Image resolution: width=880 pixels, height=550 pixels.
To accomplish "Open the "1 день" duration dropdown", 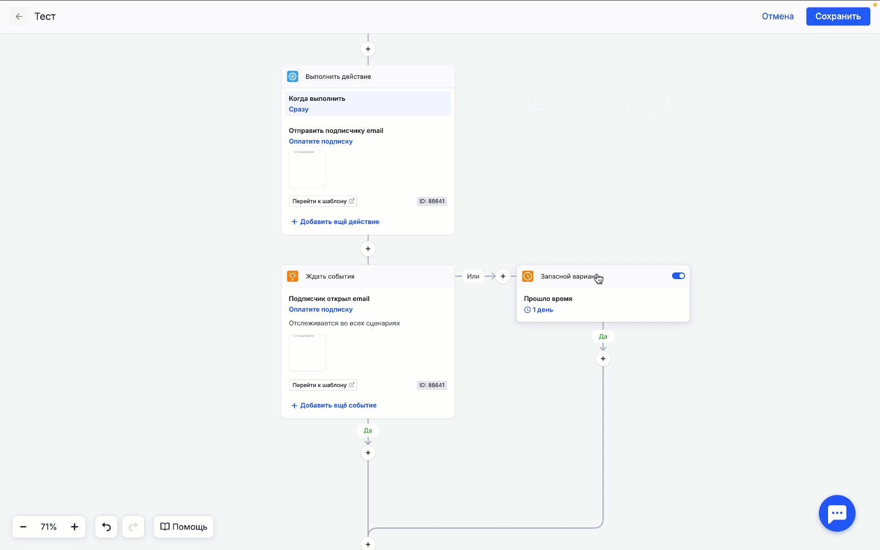I will pyautogui.click(x=542, y=309).
